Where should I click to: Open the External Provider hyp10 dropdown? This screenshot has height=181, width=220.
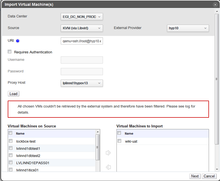tap(188, 28)
